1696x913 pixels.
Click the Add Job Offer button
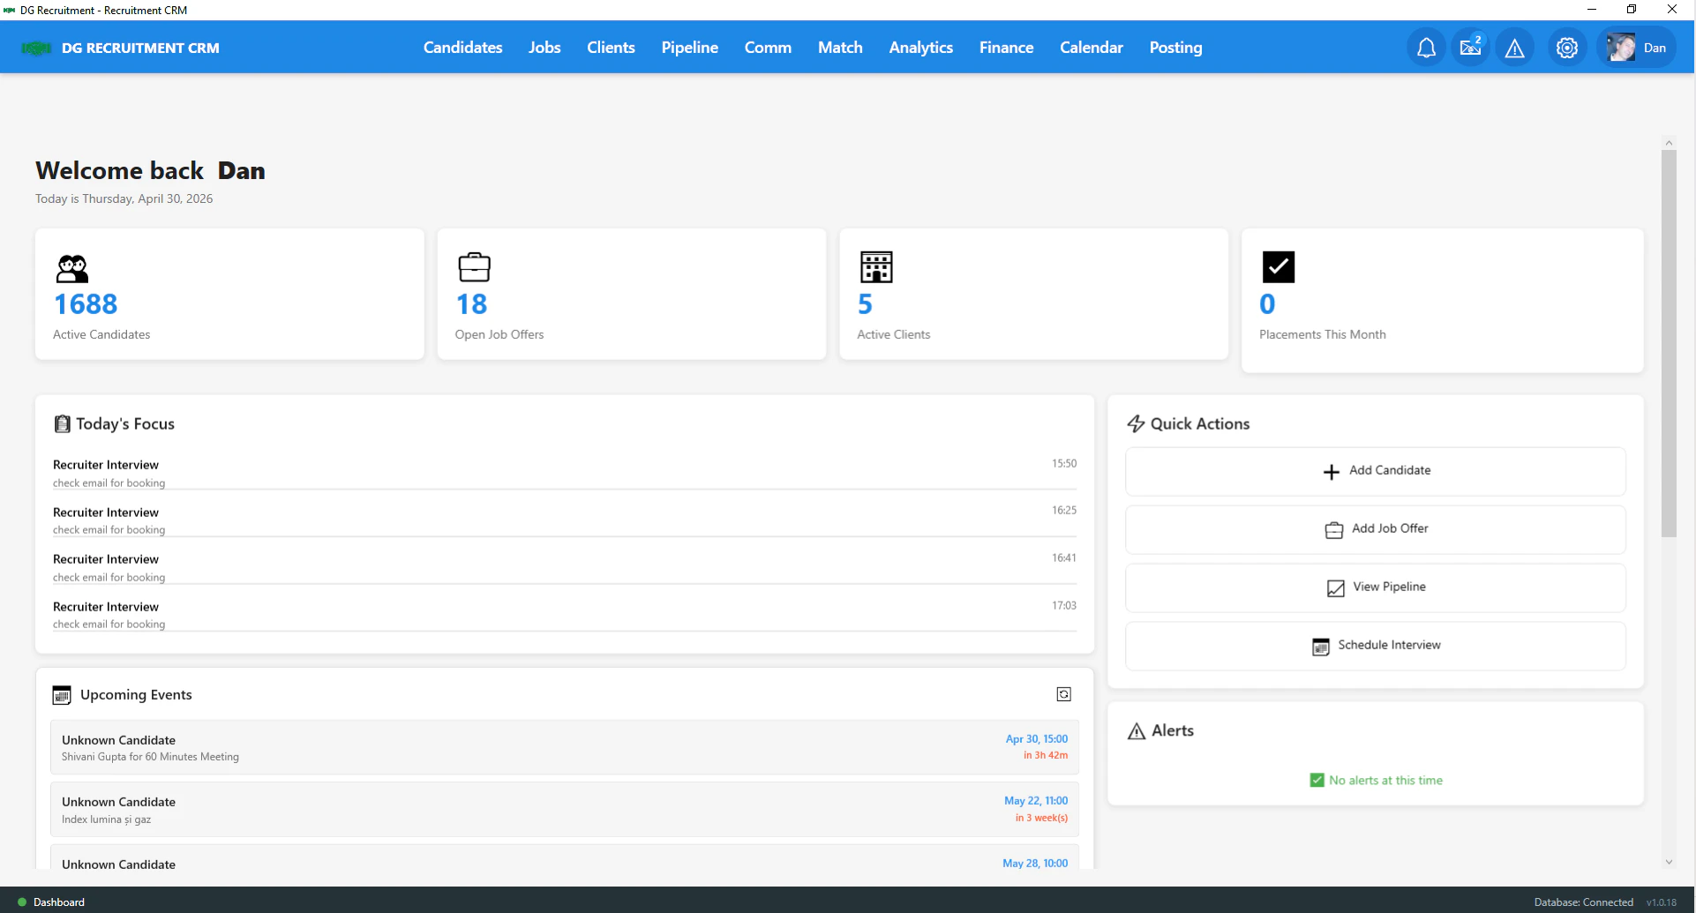[x=1375, y=530]
